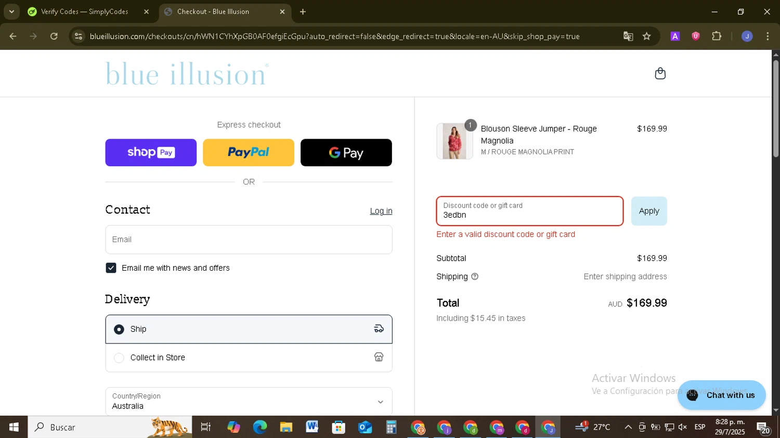The image size is (780, 438).
Task: Click the Including $15.45 in taxes text
Action: [x=480, y=318]
